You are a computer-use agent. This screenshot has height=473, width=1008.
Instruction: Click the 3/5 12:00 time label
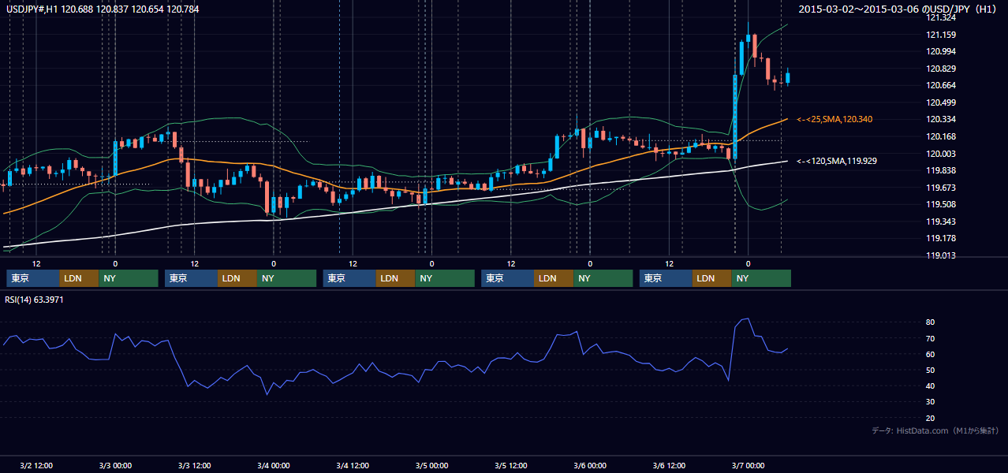(x=510, y=465)
